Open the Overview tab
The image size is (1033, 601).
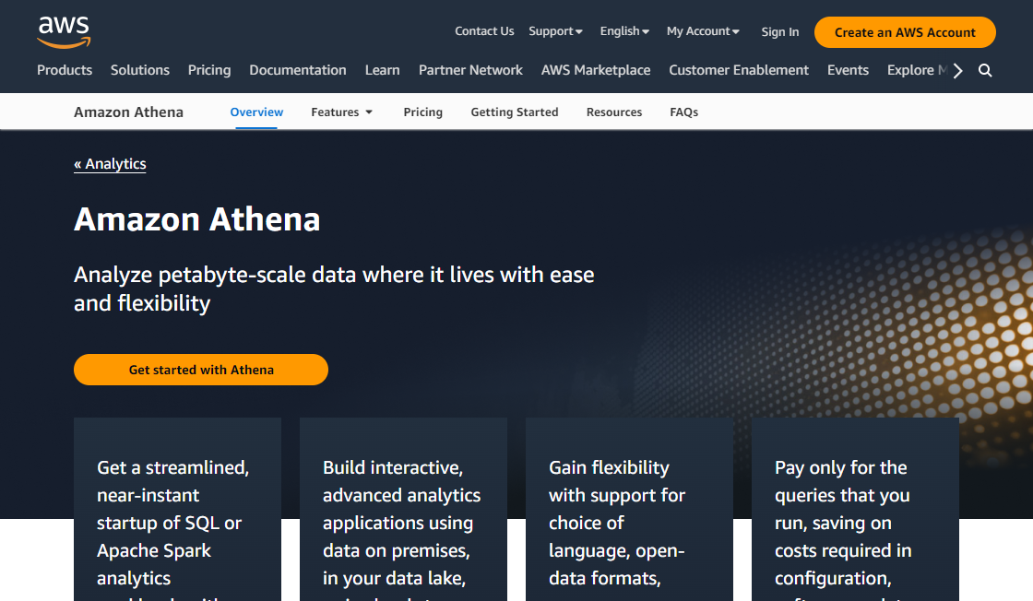tap(256, 112)
